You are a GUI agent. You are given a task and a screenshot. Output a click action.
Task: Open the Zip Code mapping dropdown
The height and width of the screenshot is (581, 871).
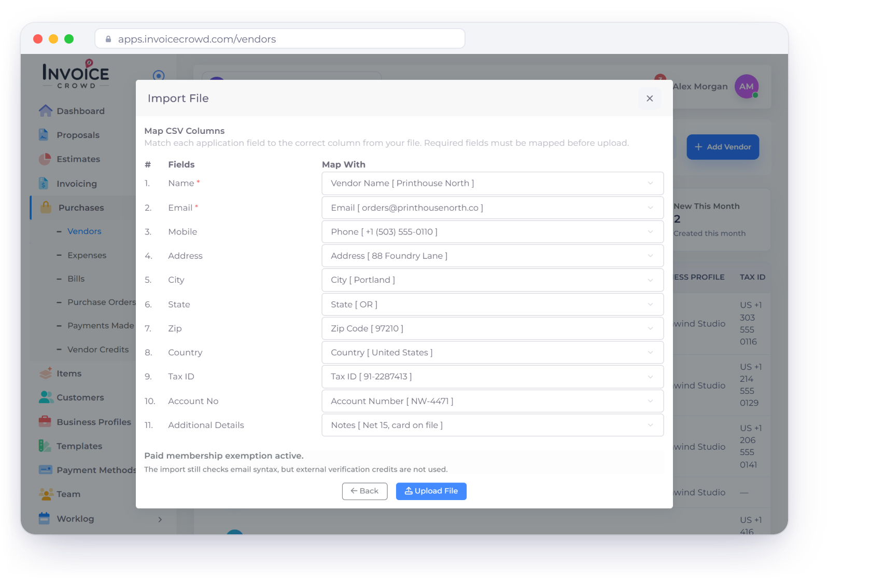click(x=493, y=328)
